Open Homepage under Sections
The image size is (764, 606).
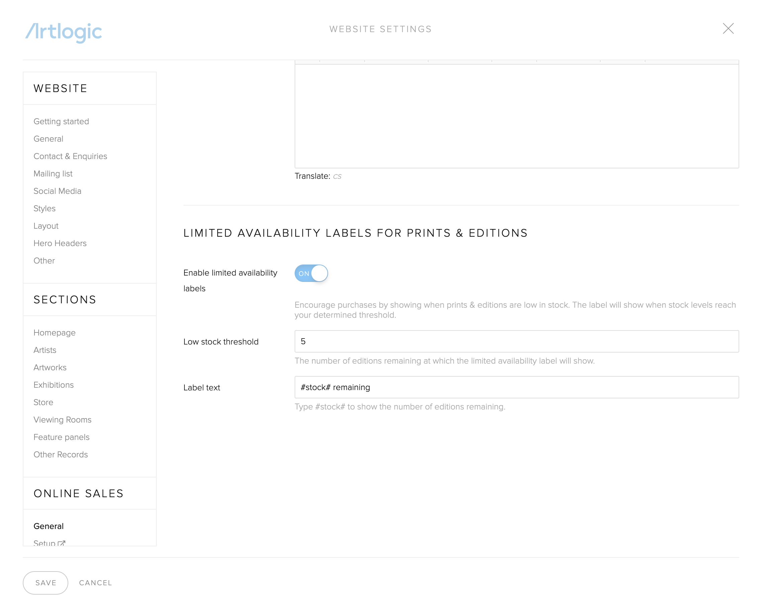point(54,332)
